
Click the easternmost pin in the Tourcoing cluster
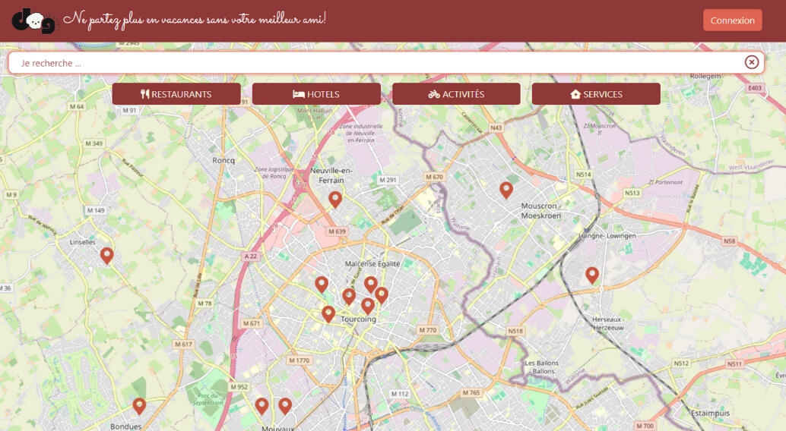382,294
